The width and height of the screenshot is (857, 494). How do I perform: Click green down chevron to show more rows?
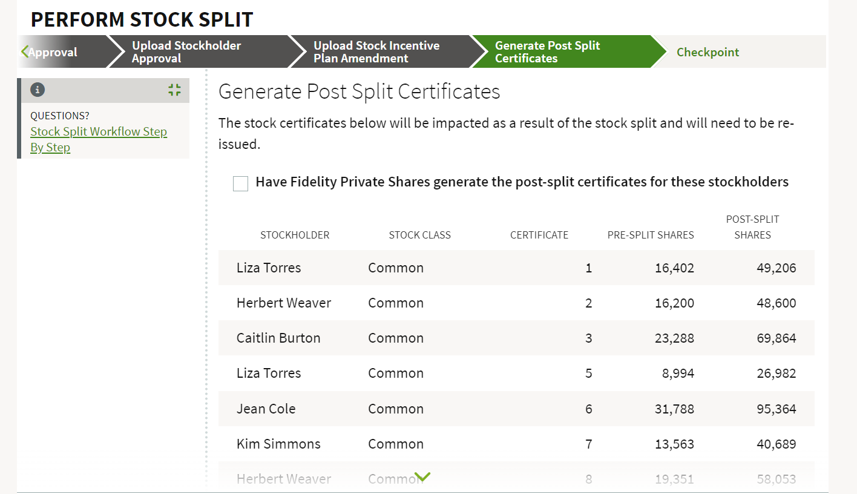pyautogui.click(x=422, y=477)
